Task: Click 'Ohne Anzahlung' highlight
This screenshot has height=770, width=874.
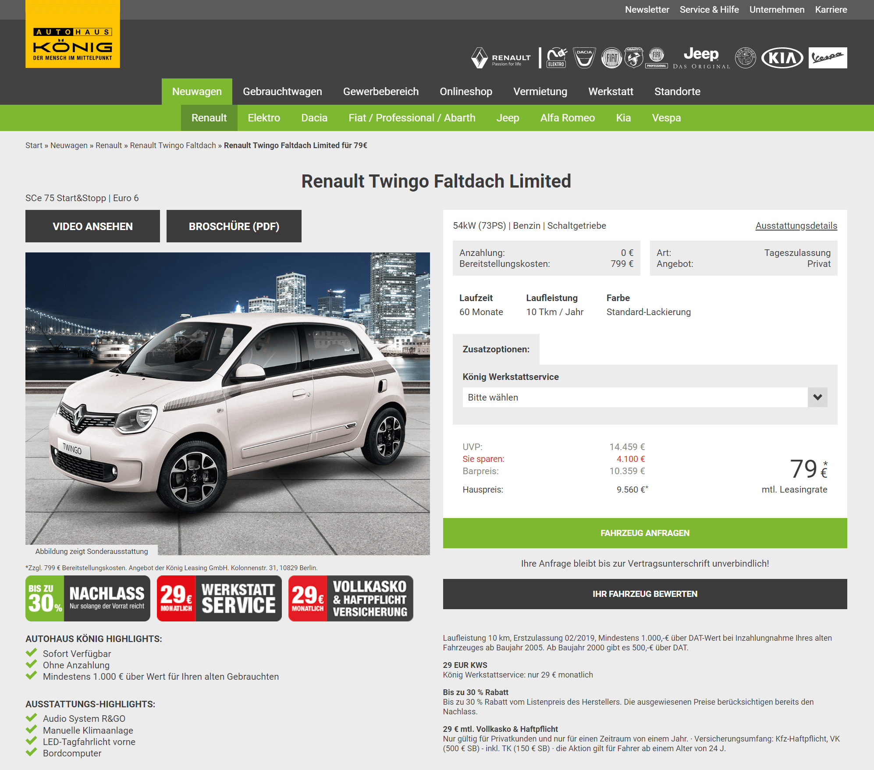Action: (76, 665)
